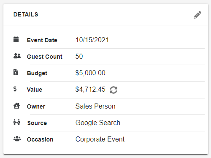Image resolution: width=211 pixels, height=158 pixels.
Task: Click the Corporate Event occasion value
Action: pyautogui.click(x=100, y=139)
